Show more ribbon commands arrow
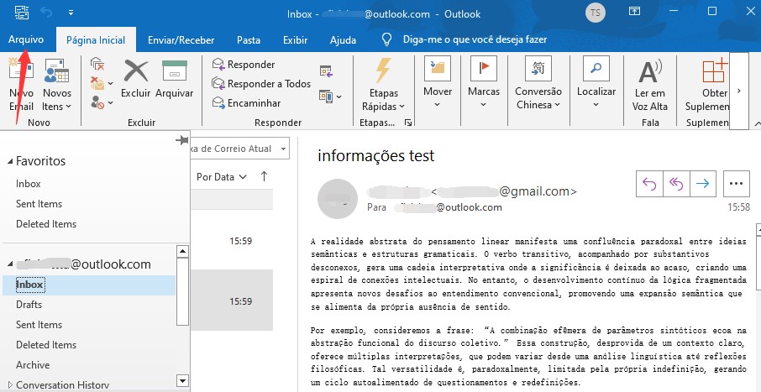The height and width of the screenshot is (392, 761). click(738, 91)
